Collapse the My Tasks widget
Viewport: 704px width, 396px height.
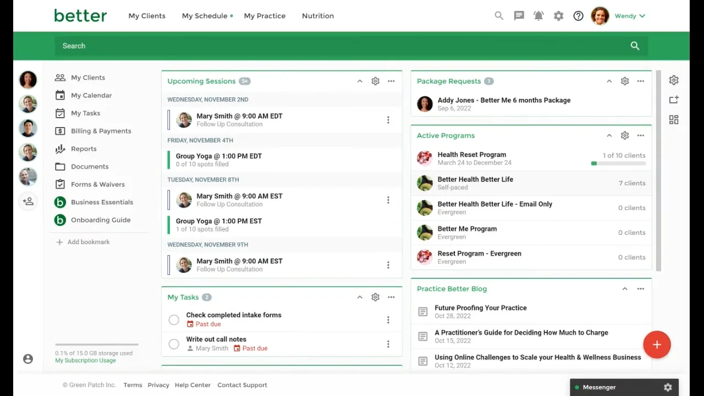[x=360, y=297]
